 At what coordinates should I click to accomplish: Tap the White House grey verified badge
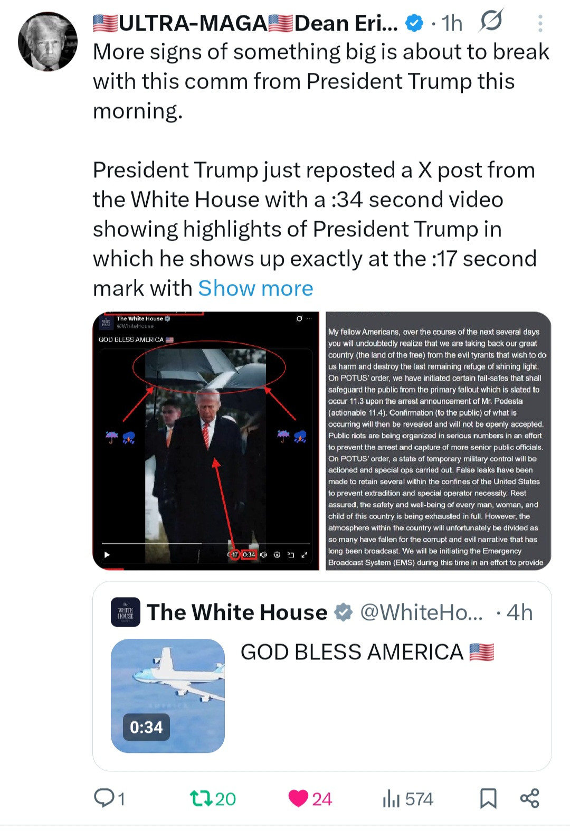(344, 612)
